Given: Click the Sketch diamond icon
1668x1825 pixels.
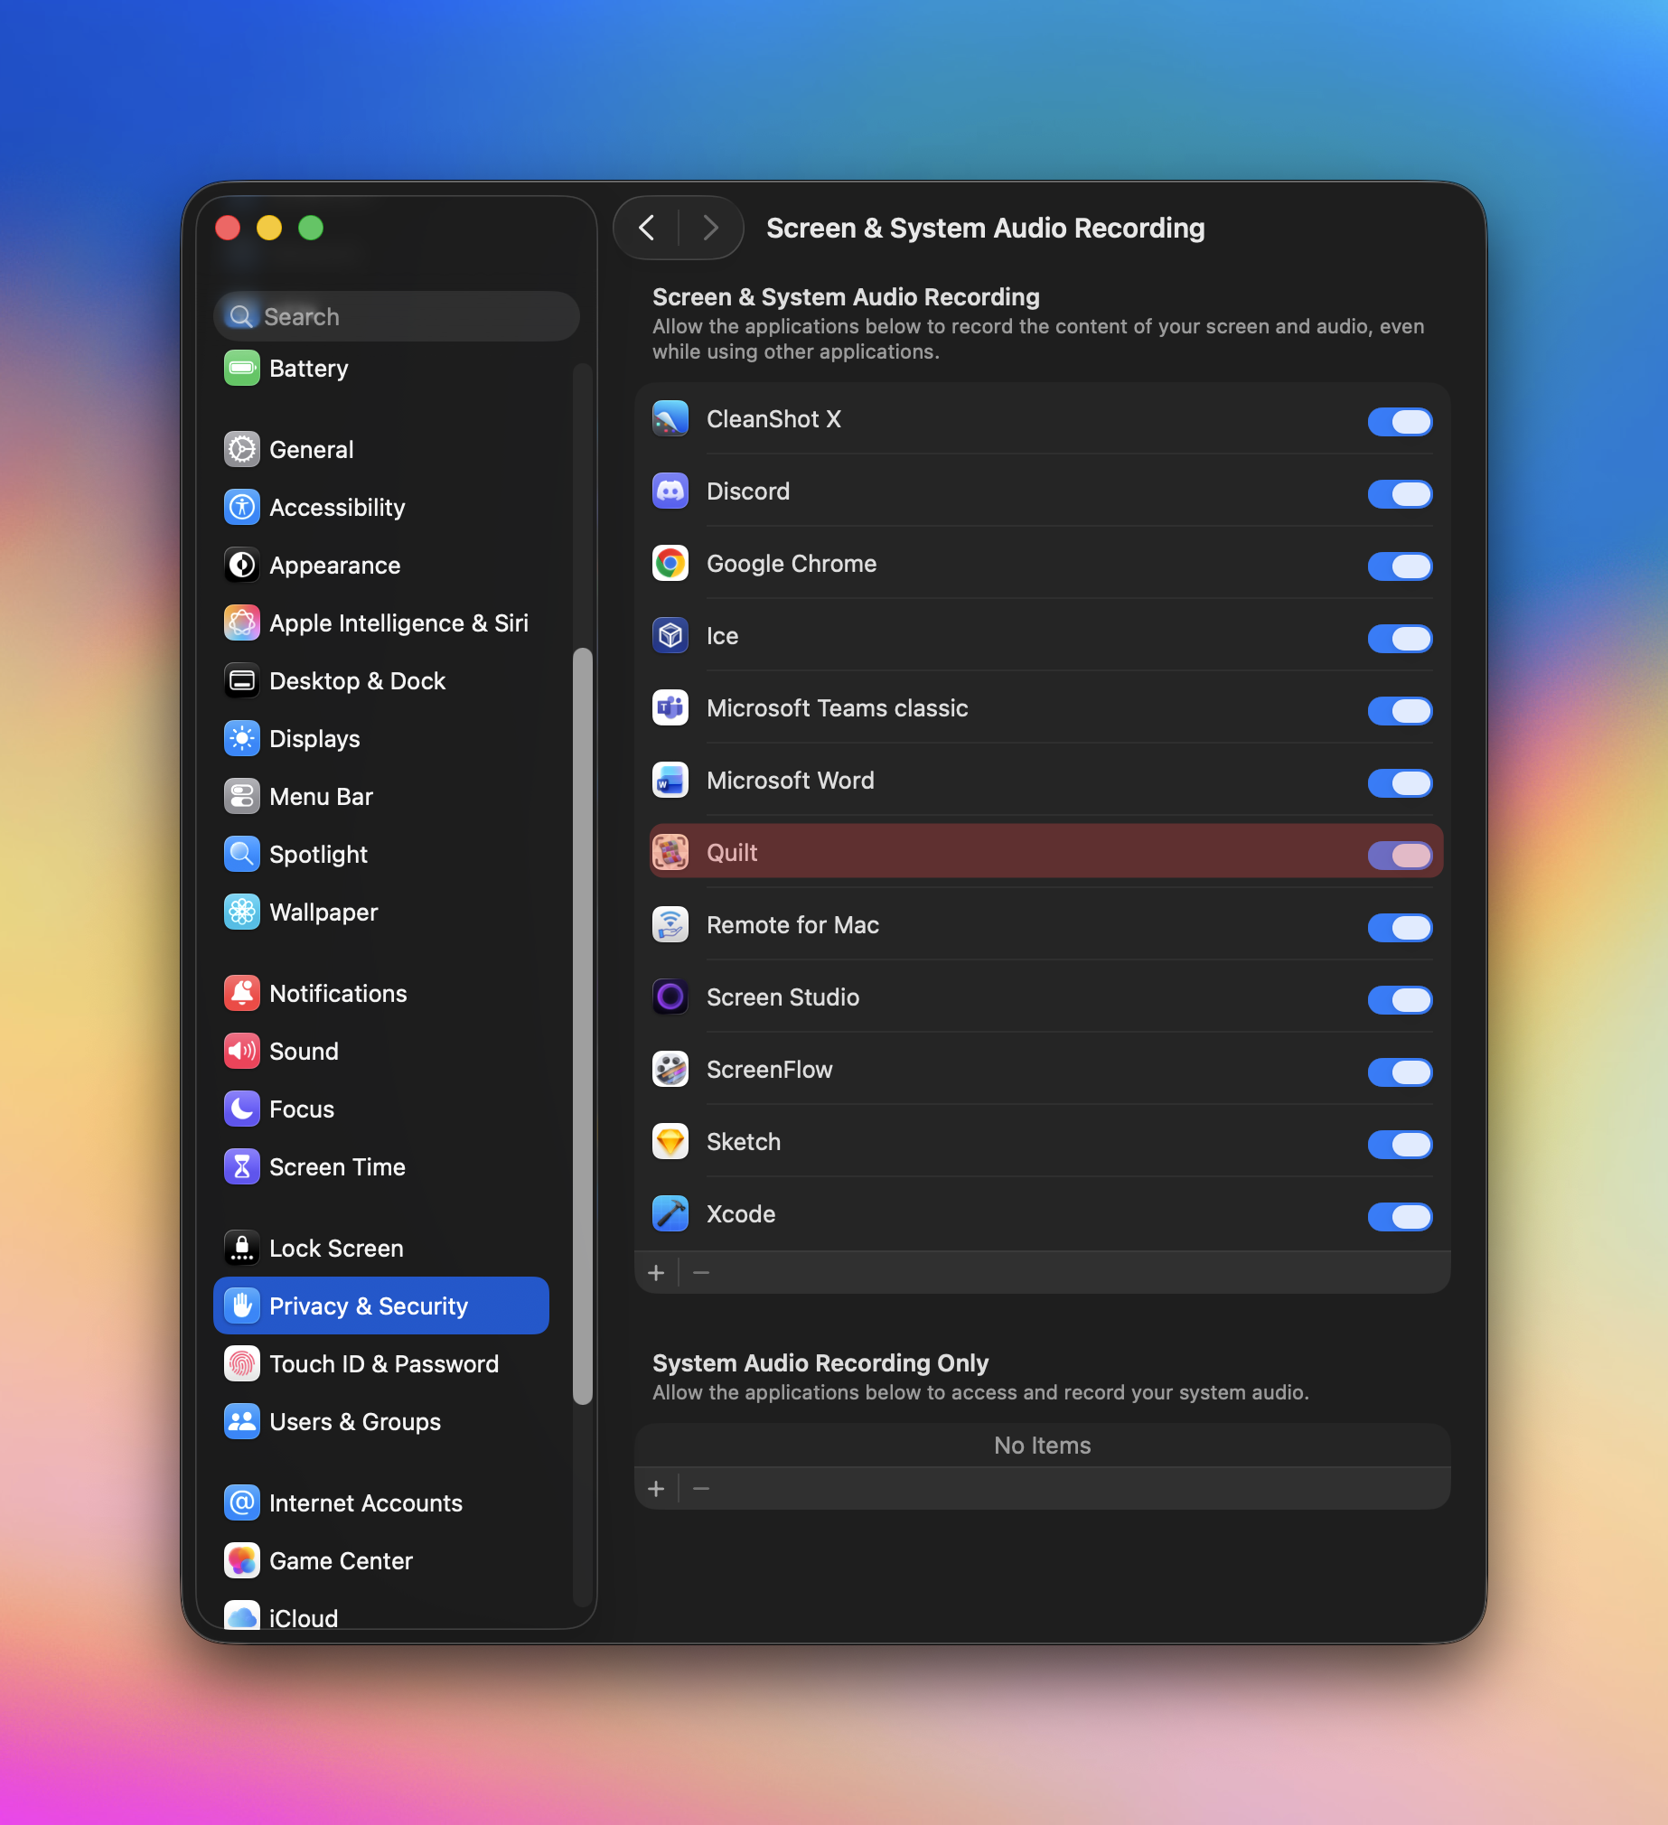Looking at the screenshot, I should (x=670, y=1143).
